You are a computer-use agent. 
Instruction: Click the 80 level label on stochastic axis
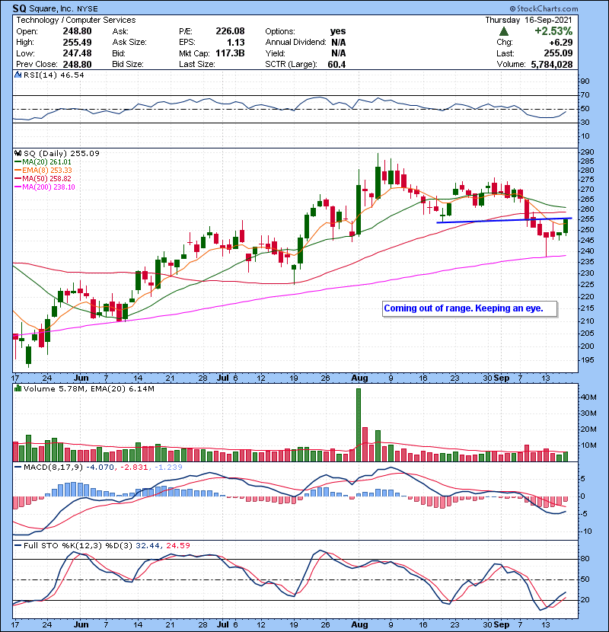coord(585,559)
